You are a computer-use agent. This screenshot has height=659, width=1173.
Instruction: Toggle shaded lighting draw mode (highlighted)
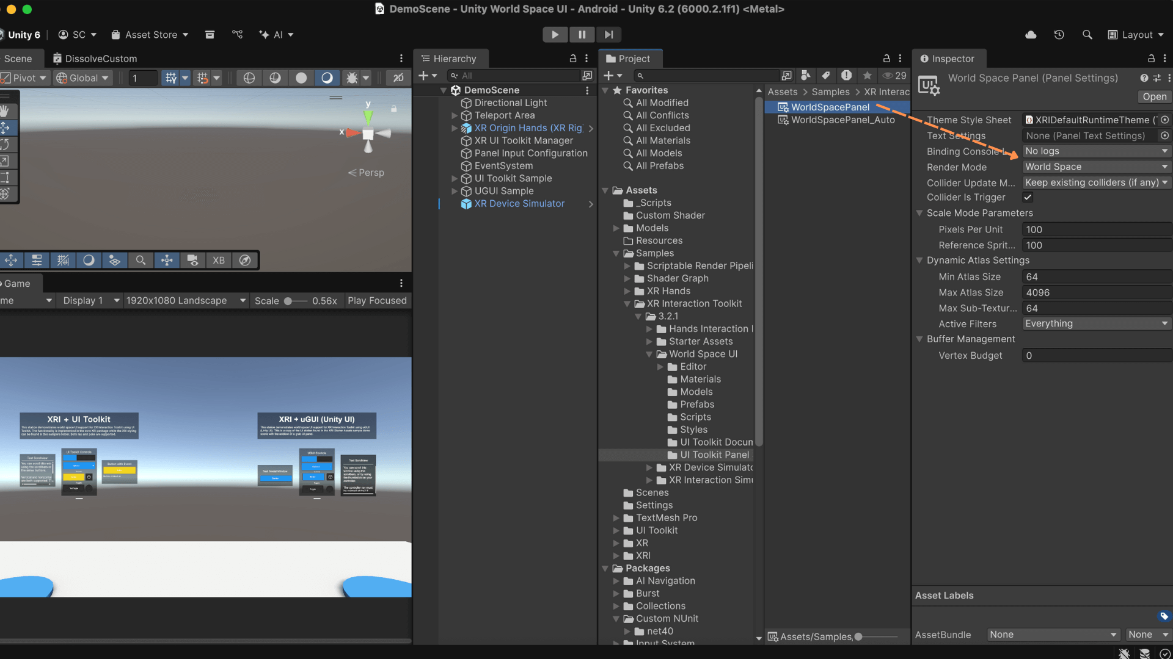[327, 77]
